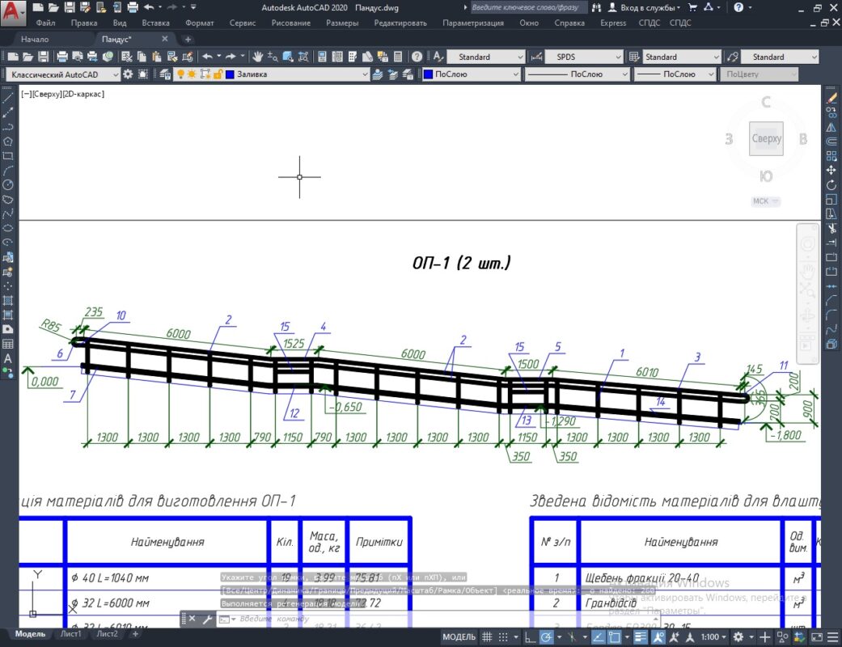Select the Pan hand tool in toolbar
The height and width of the screenshot is (647, 842).
[258, 57]
